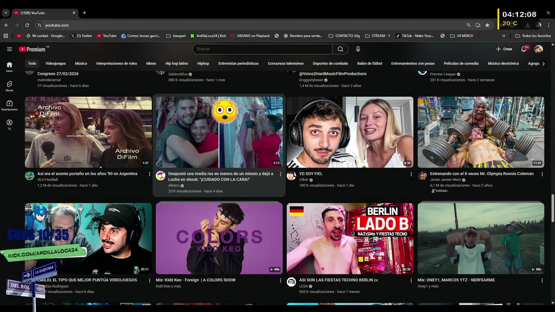
Task: Open options for Berlin techno video
Action: pos(411,280)
